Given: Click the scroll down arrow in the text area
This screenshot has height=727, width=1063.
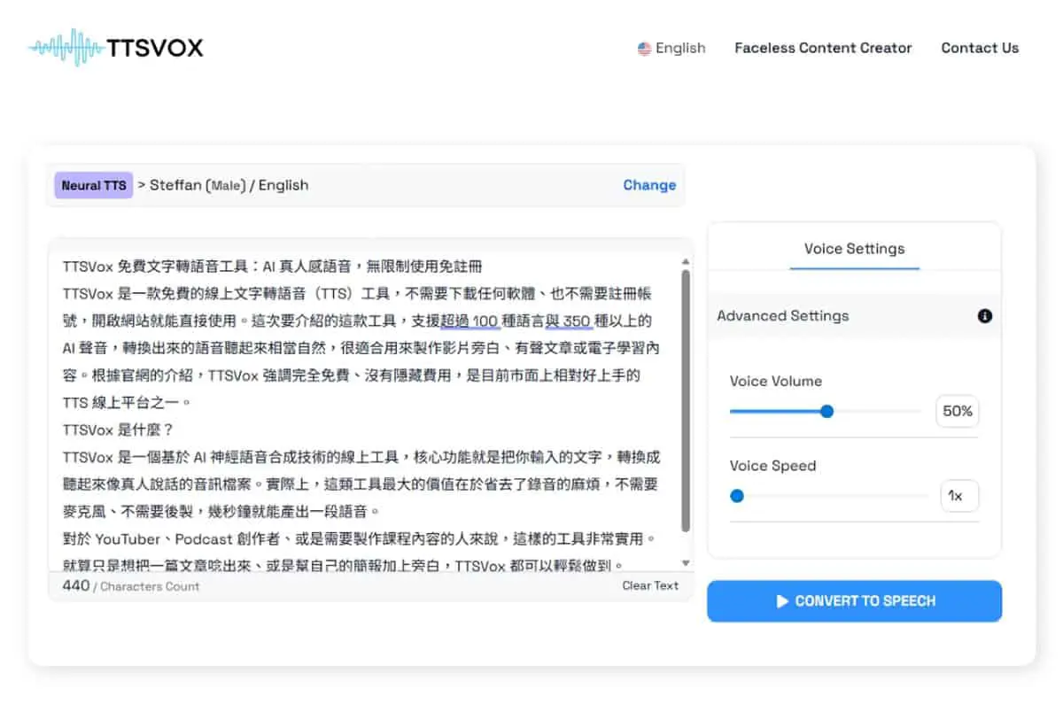Looking at the screenshot, I should coord(685,563).
